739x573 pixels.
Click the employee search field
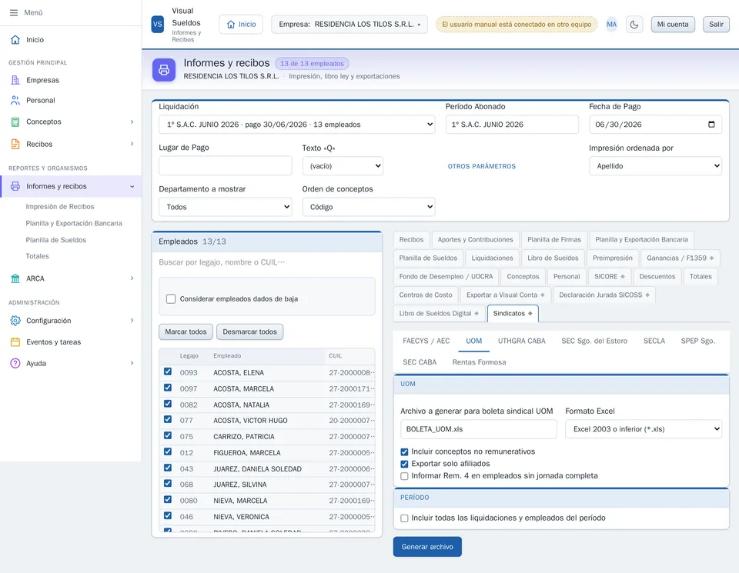click(267, 262)
